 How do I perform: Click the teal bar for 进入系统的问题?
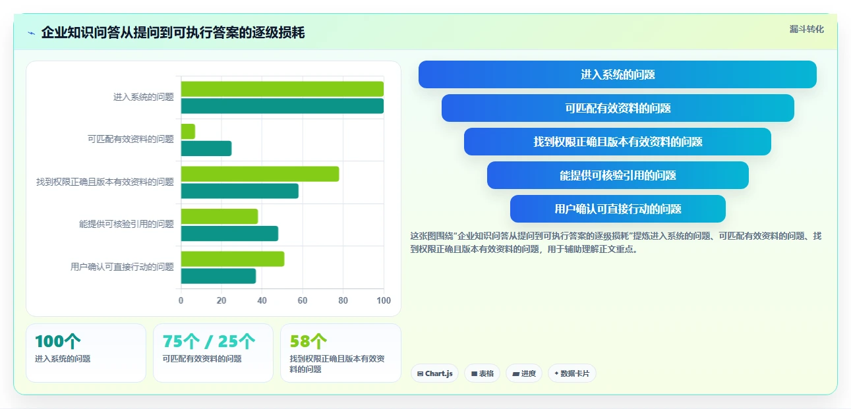click(x=282, y=106)
